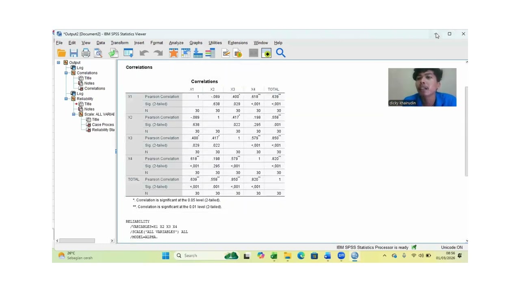The height and width of the screenshot is (292, 520).
Task: Click the Export output toolbar icon
Action: pos(113,53)
